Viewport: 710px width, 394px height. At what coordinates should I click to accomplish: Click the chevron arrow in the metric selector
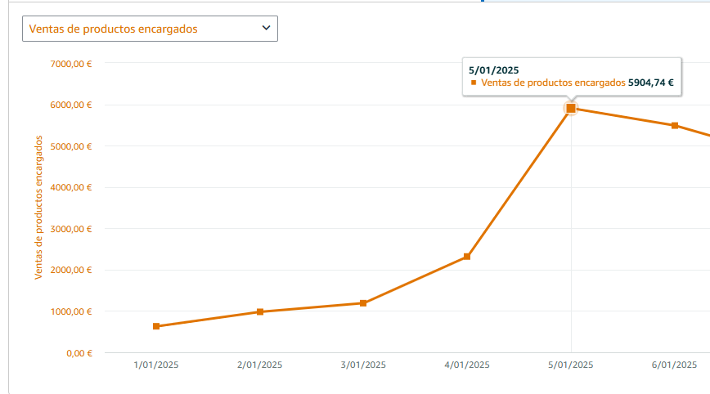click(266, 28)
